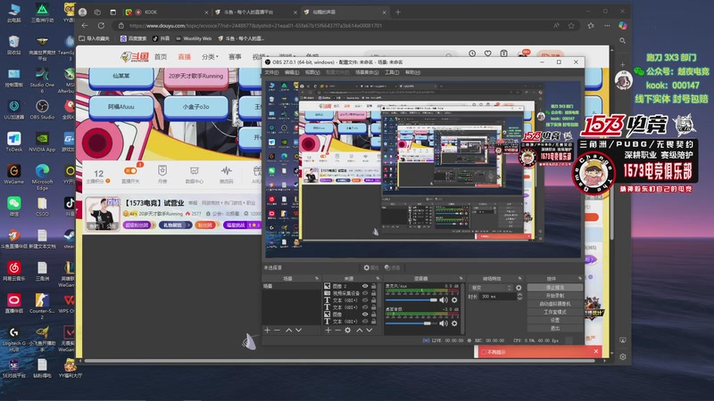Viewport: 714px width, 401px height.
Task: Open the 渐变 transition dropdown in OBS
Action: click(491, 288)
